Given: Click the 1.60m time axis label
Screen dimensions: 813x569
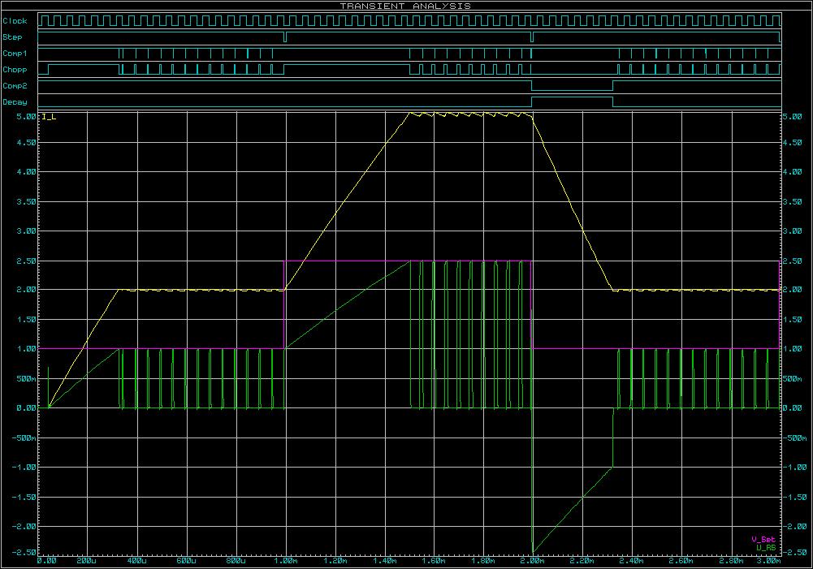Looking at the screenshot, I should tap(434, 561).
